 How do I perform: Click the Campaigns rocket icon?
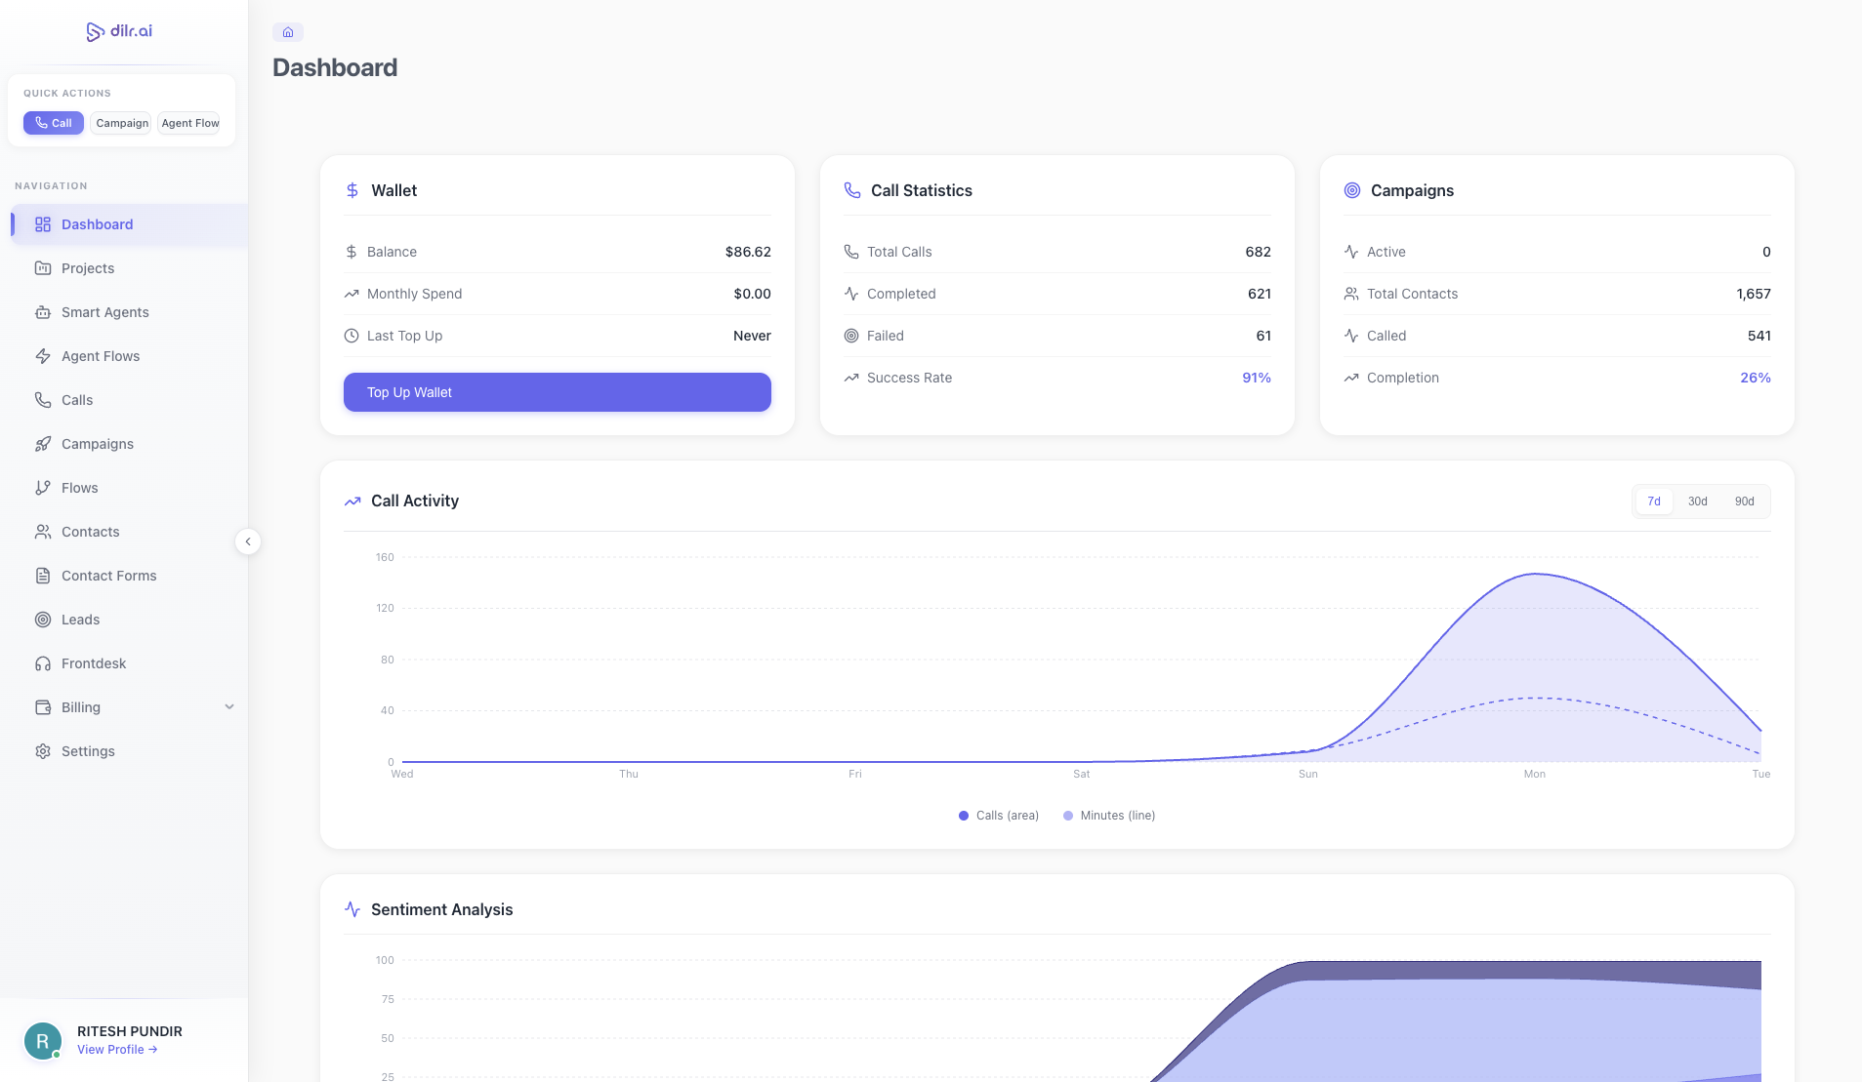coord(43,444)
